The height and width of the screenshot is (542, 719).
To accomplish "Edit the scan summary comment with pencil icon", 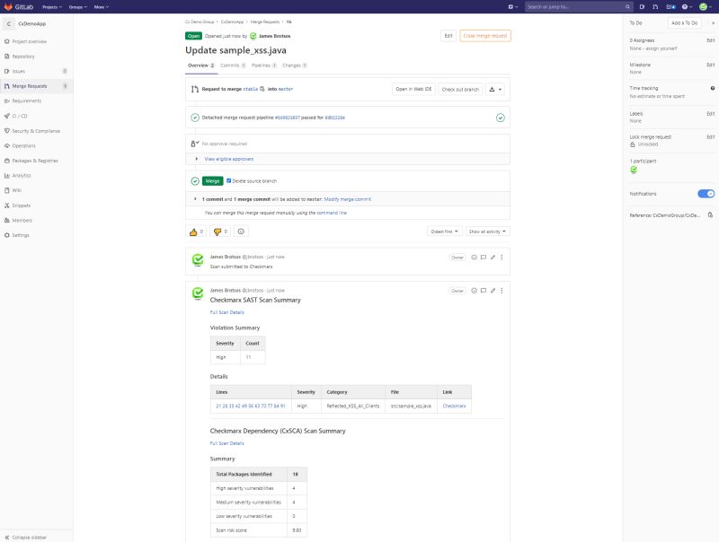I will (x=493, y=290).
